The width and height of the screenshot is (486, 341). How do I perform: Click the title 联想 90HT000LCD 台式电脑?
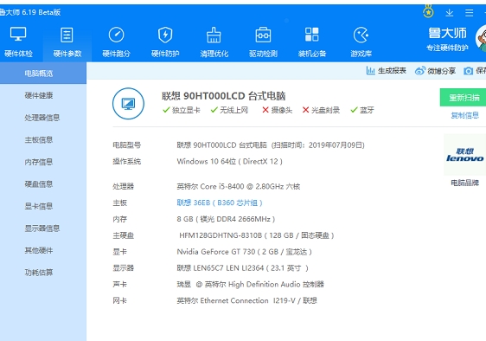[223, 96]
